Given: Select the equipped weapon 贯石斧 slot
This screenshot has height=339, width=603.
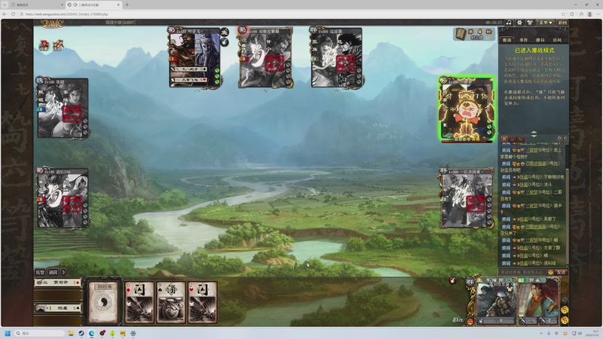Looking at the screenshot, I should 58,282.
